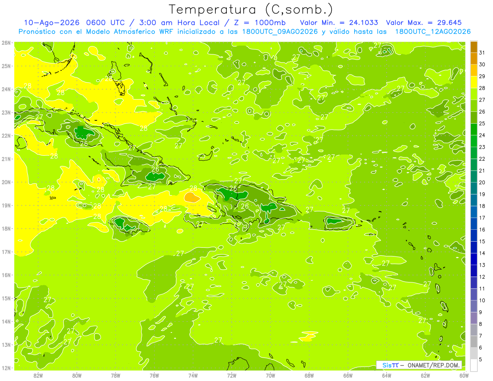Click the colorbar label '29'
This screenshot has width=493, height=381.
482,76
